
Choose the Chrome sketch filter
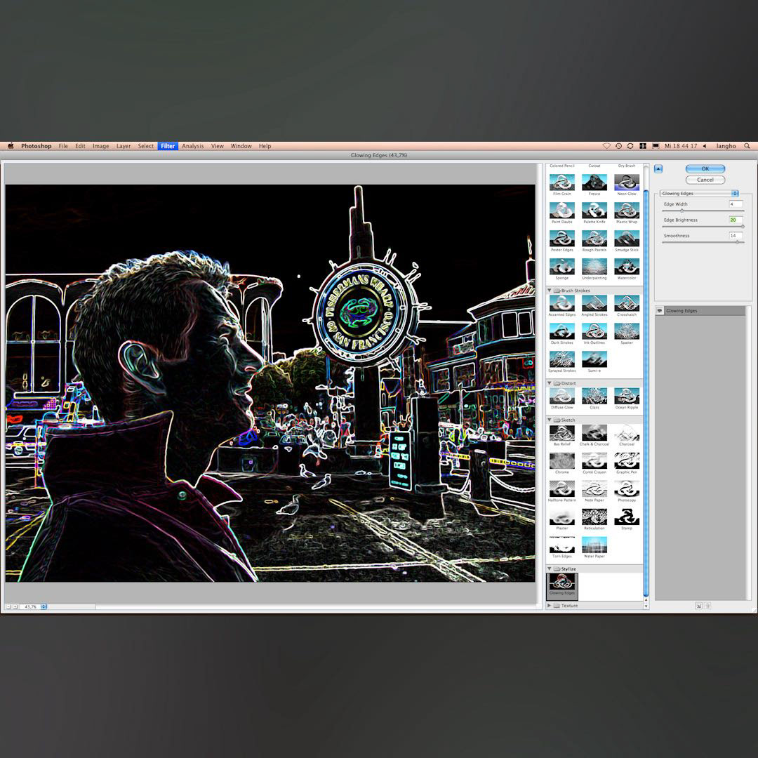(x=561, y=460)
